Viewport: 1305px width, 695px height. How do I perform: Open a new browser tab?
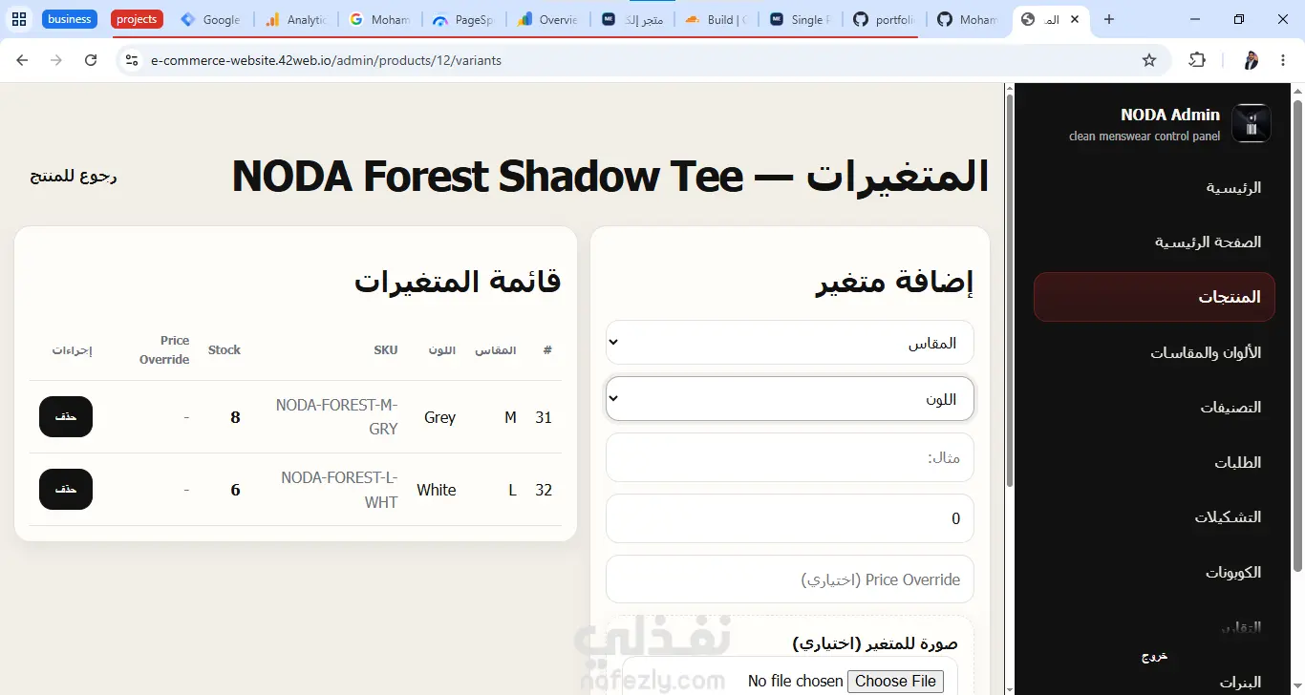1108,19
